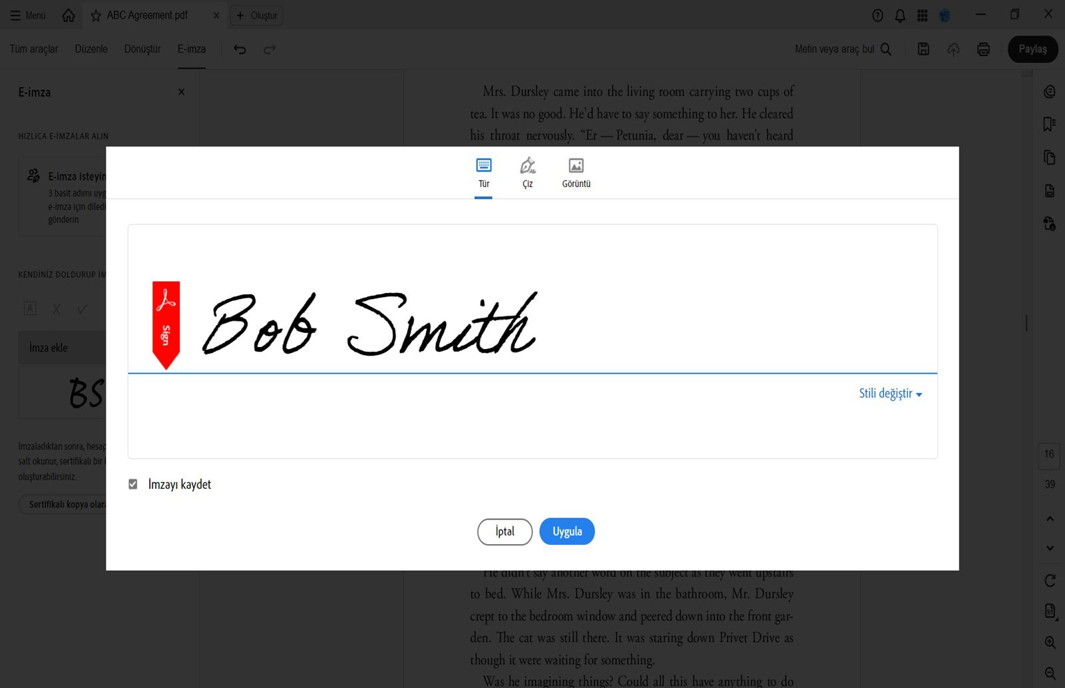Image resolution: width=1065 pixels, height=688 pixels.
Task: Uncheck the İmzayı kaydet checkbox
Action: pyautogui.click(x=133, y=484)
